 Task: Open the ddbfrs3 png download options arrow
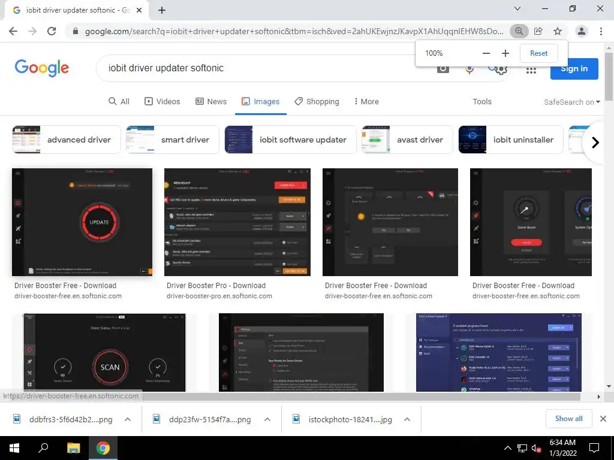128,419
